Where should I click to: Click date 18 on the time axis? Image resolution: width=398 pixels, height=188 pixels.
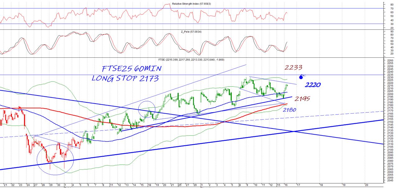click(x=321, y=185)
